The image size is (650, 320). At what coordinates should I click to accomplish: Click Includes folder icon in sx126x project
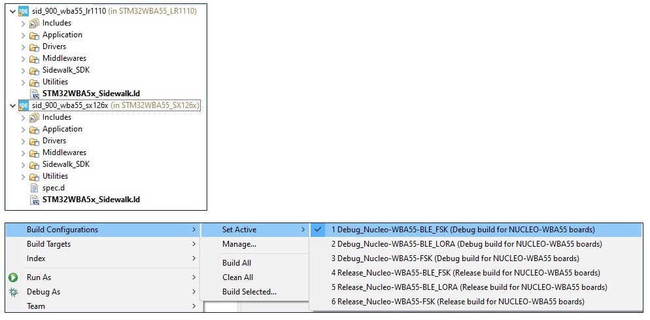[x=34, y=117]
